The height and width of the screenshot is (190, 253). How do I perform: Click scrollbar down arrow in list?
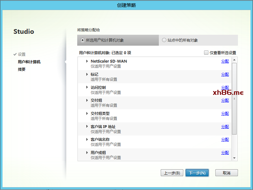(234, 158)
